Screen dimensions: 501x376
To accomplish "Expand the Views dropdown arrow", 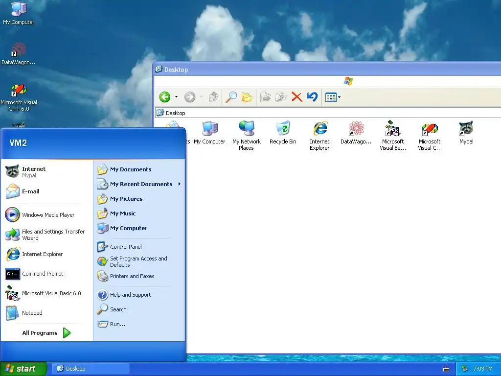I will point(340,97).
